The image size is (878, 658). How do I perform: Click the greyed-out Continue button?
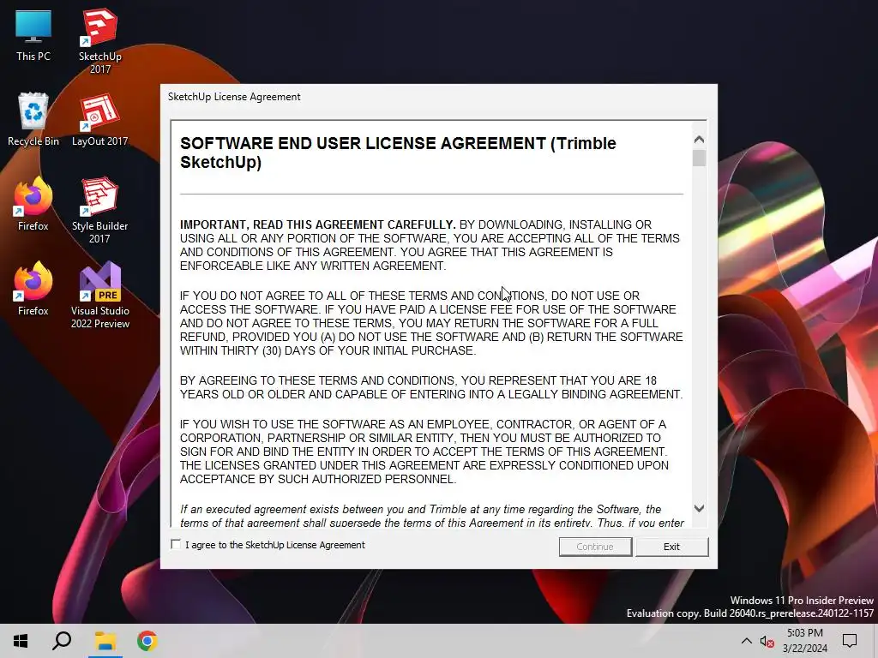(595, 547)
